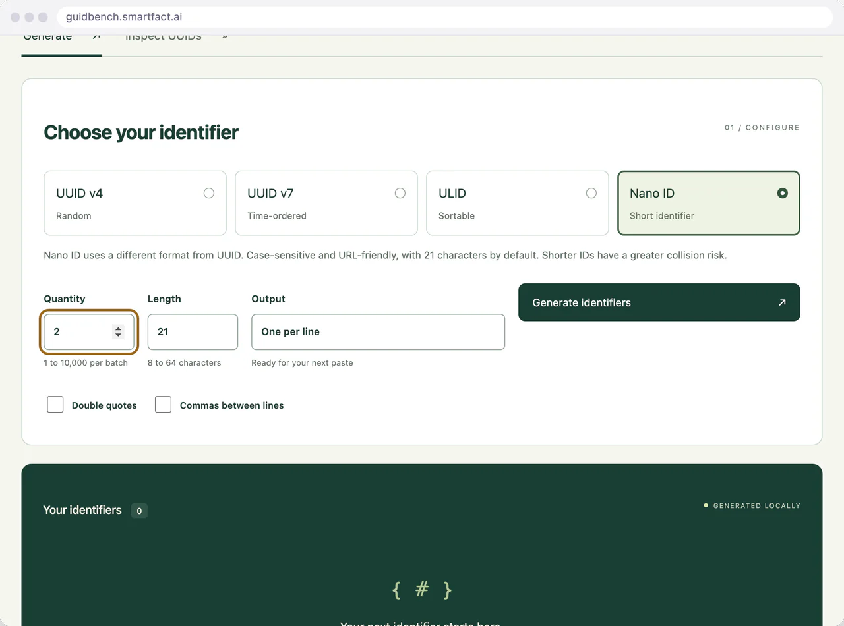Click the Ready for your next paste text
This screenshot has width=844, height=626.
(302, 363)
